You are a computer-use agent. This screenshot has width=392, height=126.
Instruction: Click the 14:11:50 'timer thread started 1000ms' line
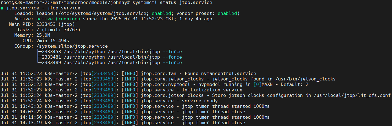[x=135, y=117]
